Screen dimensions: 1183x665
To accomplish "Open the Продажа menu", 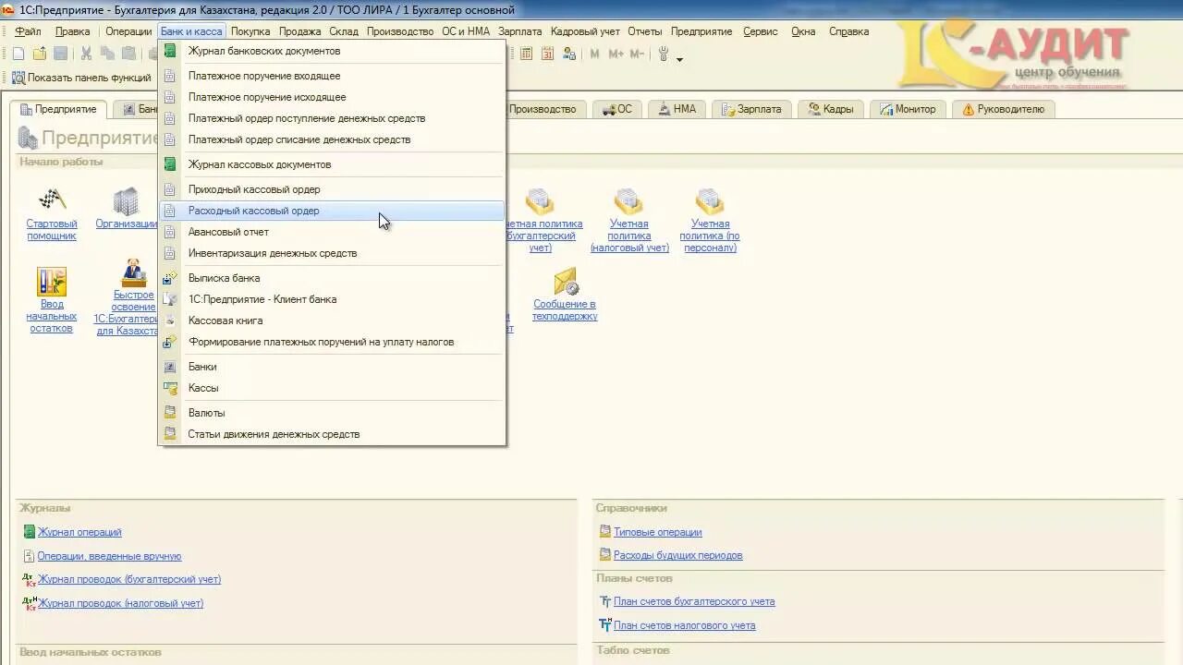I will click(299, 31).
